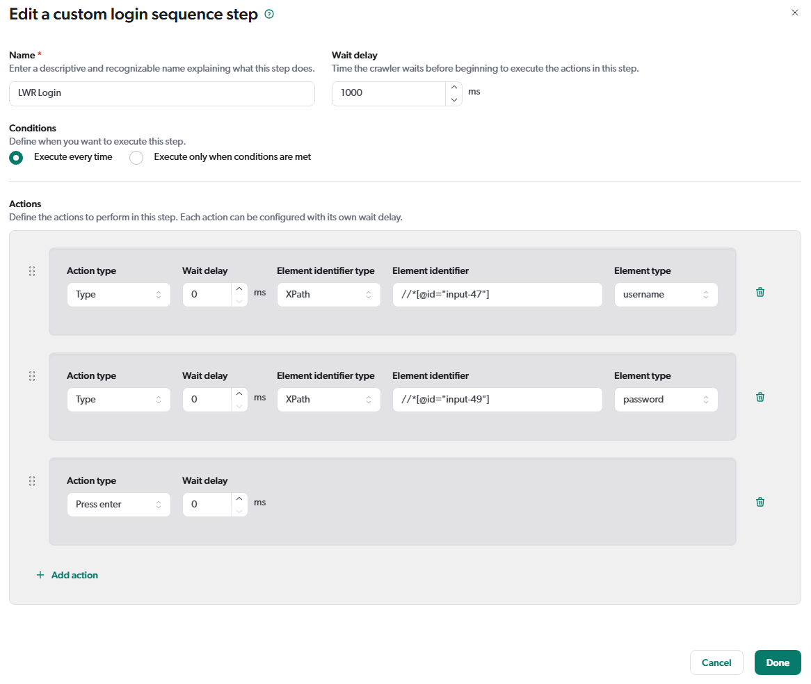Click the drag handle of the first action
The image size is (811, 684).
[x=31, y=271]
